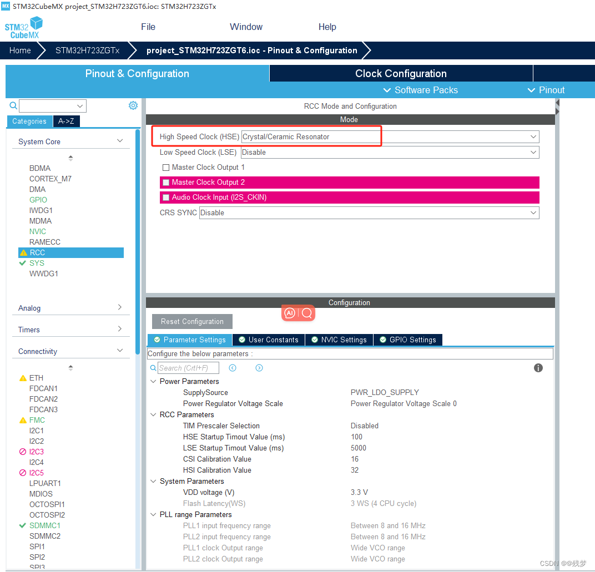Open the Window menu
The image size is (595, 572).
tap(246, 27)
